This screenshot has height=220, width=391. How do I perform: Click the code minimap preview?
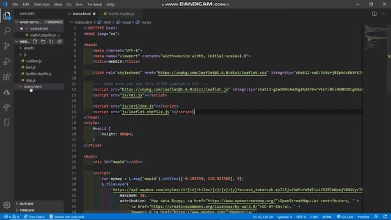375,37
